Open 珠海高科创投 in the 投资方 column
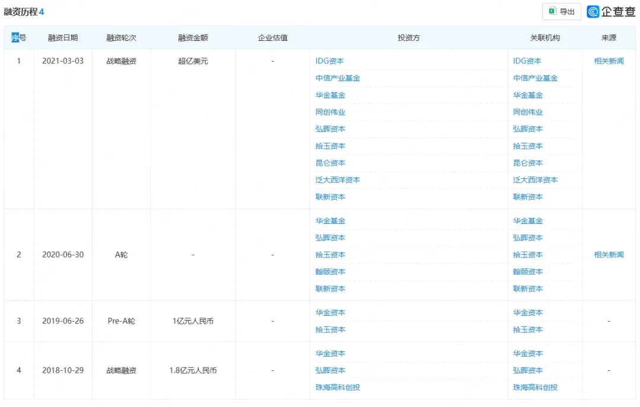This screenshot has height=407, width=640. click(x=338, y=387)
